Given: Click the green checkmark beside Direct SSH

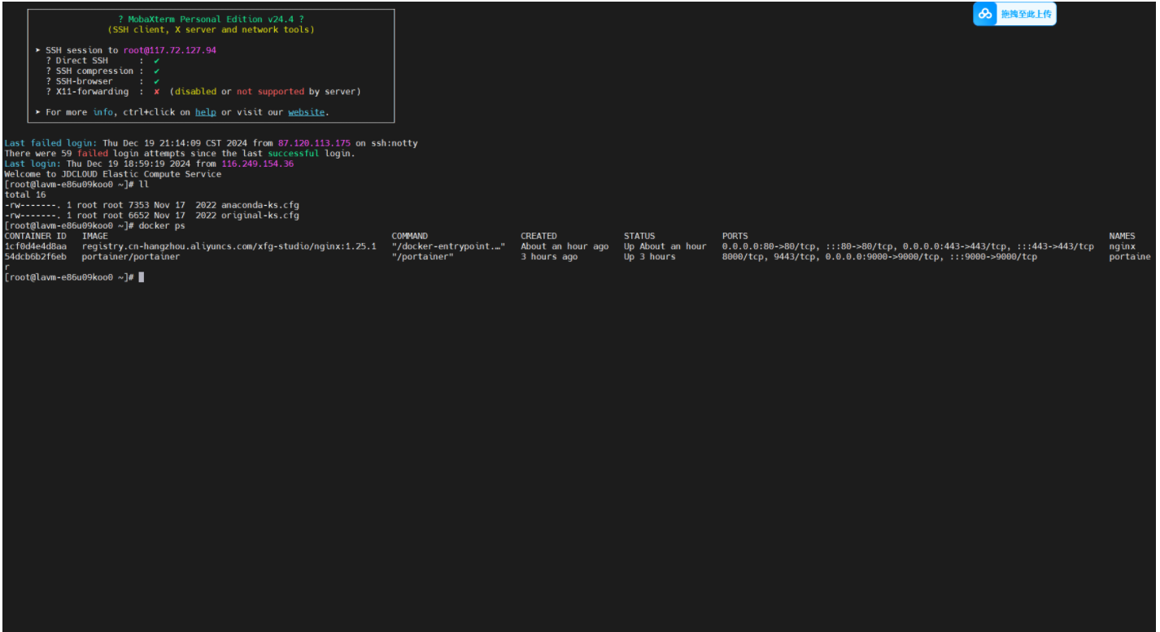Looking at the screenshot, I should pyautogui.click(x=156, y=61).
